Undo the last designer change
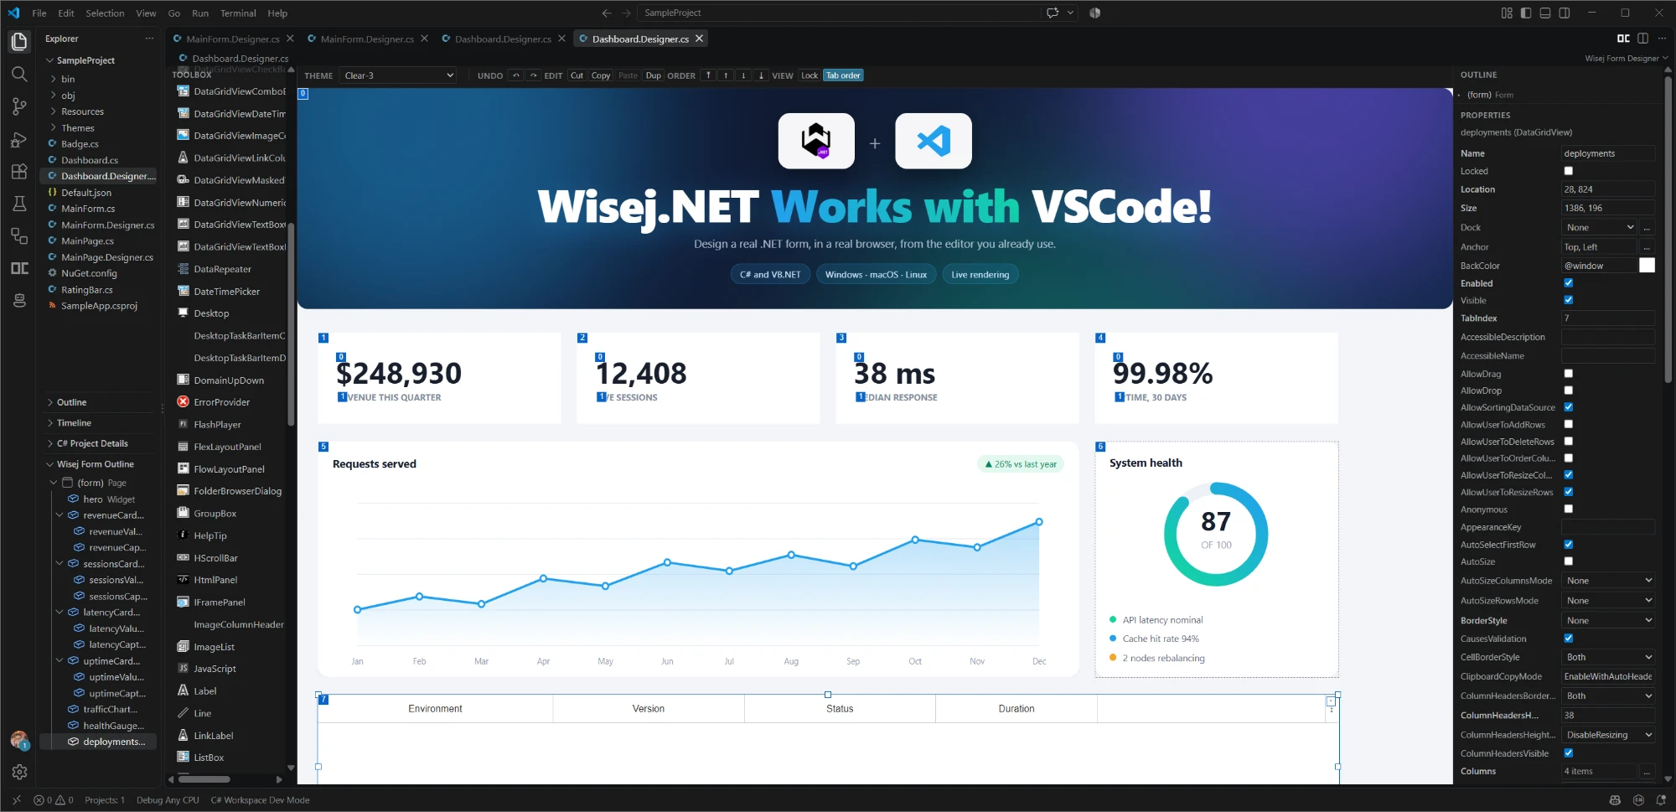Image resolution: width=1676 pixels, height=812 pixels. [516, 75]
